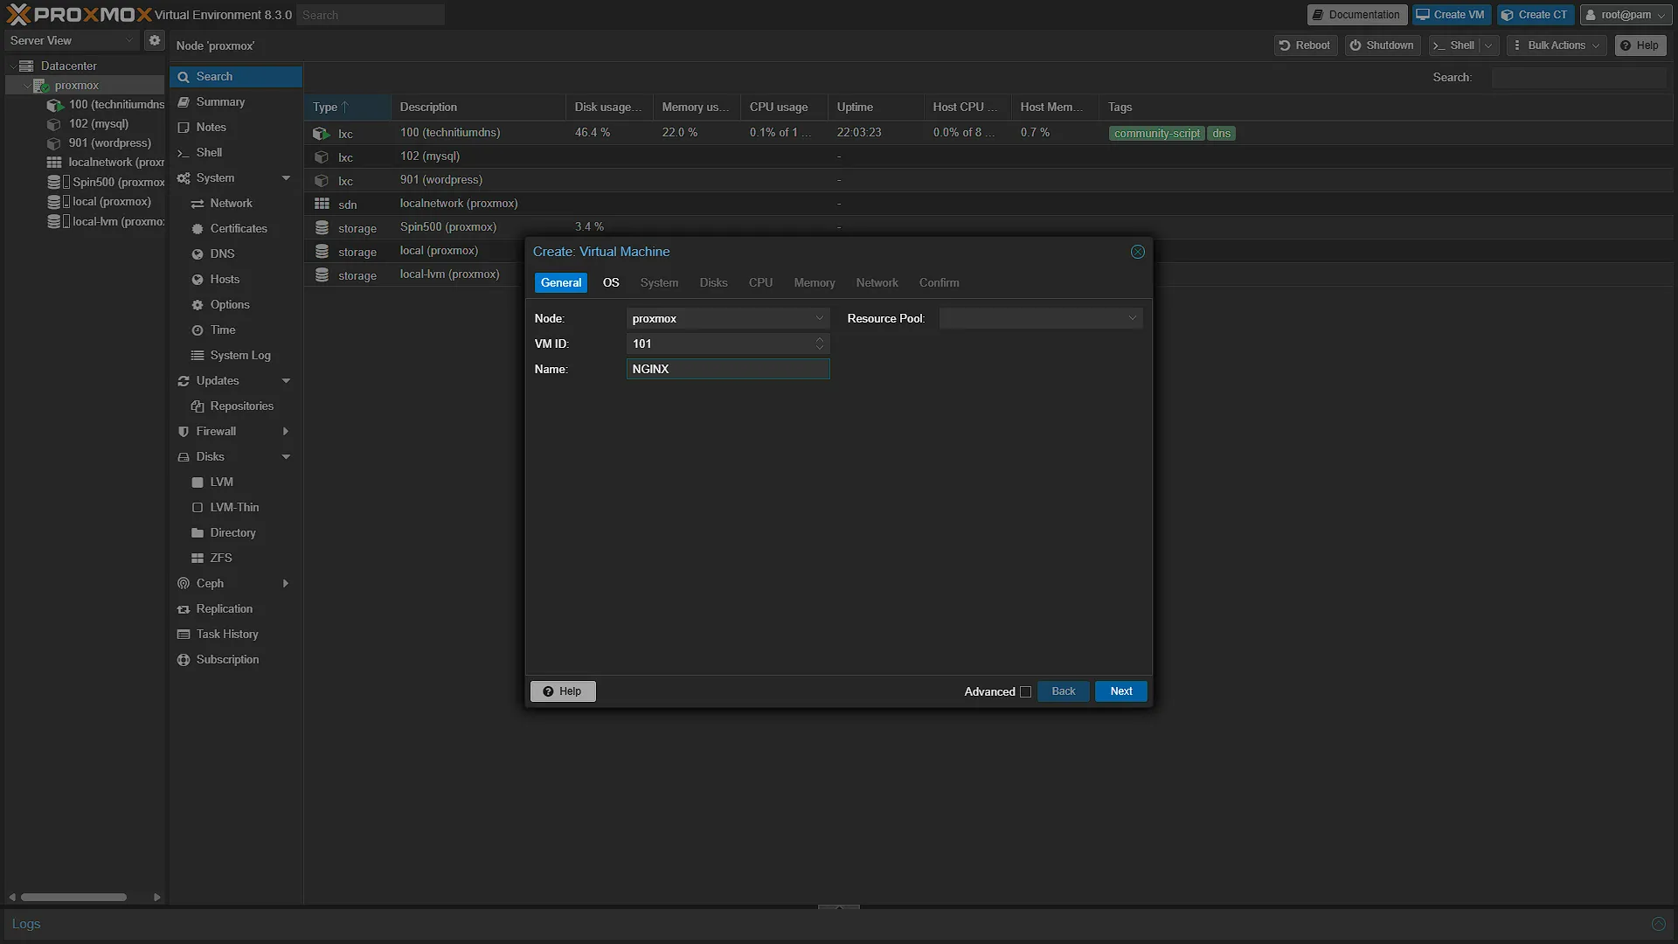Click the 100 (technitiumdns) container icon in tree
This screenshot has height=944, width=1678.
click(x=54, y=105)
